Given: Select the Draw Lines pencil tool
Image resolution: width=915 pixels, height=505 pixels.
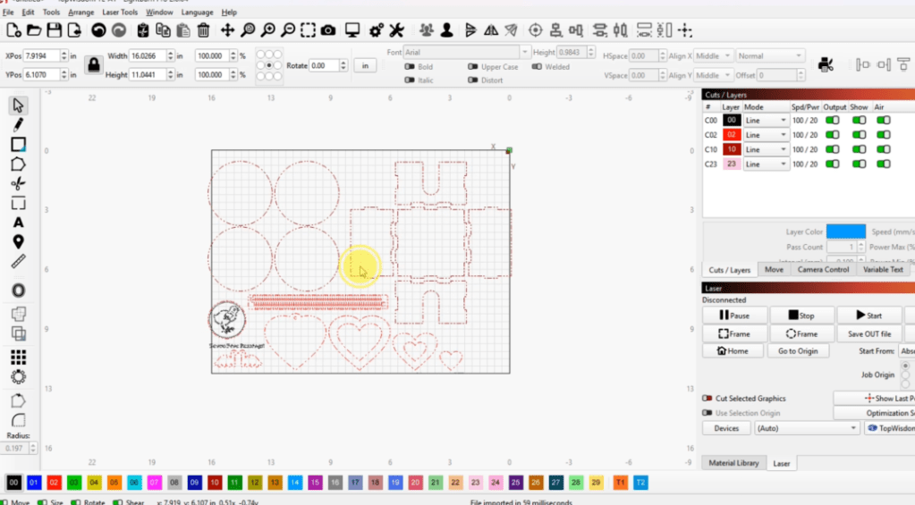Looking at the screenshot, I should click(18, 124).
